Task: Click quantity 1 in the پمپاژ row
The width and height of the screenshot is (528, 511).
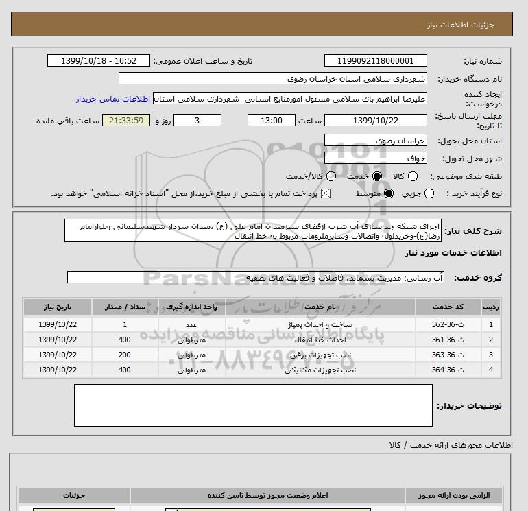Action: pos(125,324)
